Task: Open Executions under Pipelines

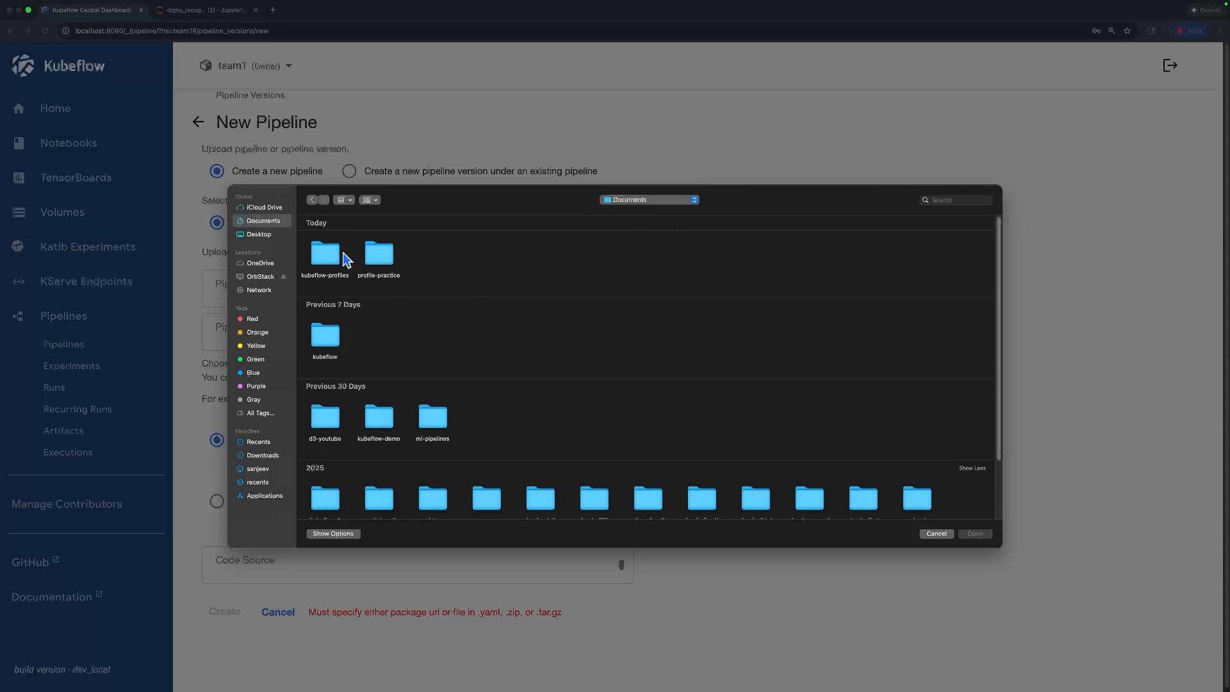Action: pyautogui.click(x=68, y=452)
